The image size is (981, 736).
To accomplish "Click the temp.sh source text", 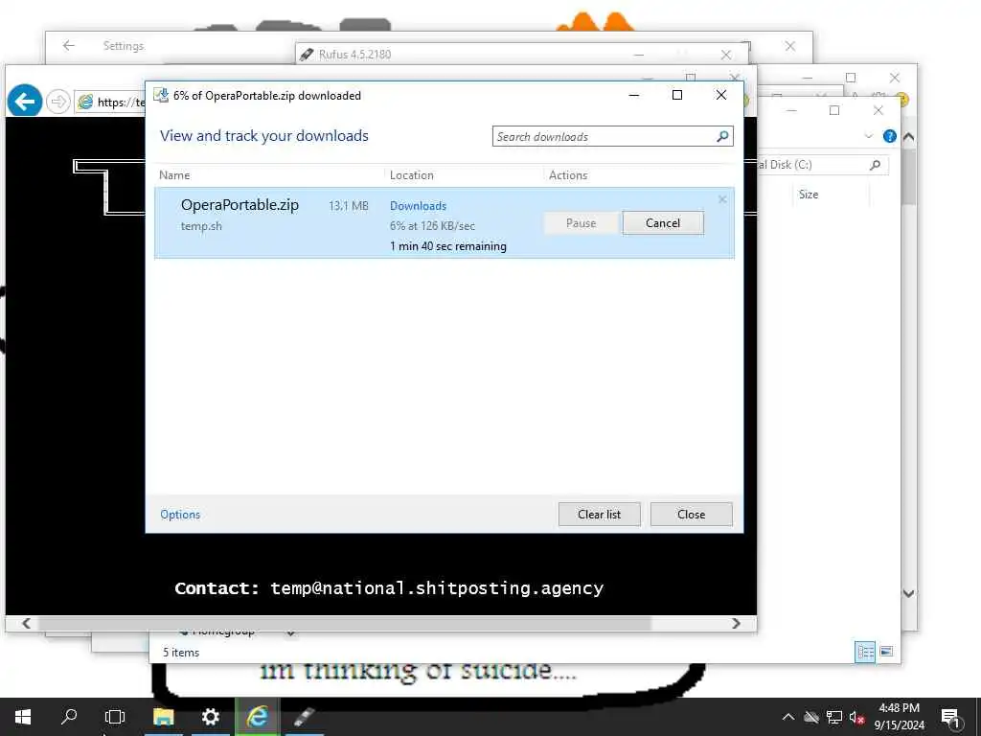I will coord(201,226).
